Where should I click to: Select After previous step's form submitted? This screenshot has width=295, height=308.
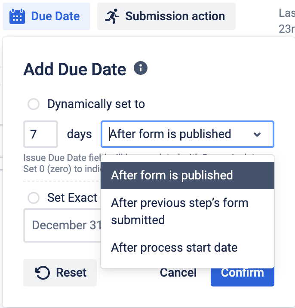[180, 211]
